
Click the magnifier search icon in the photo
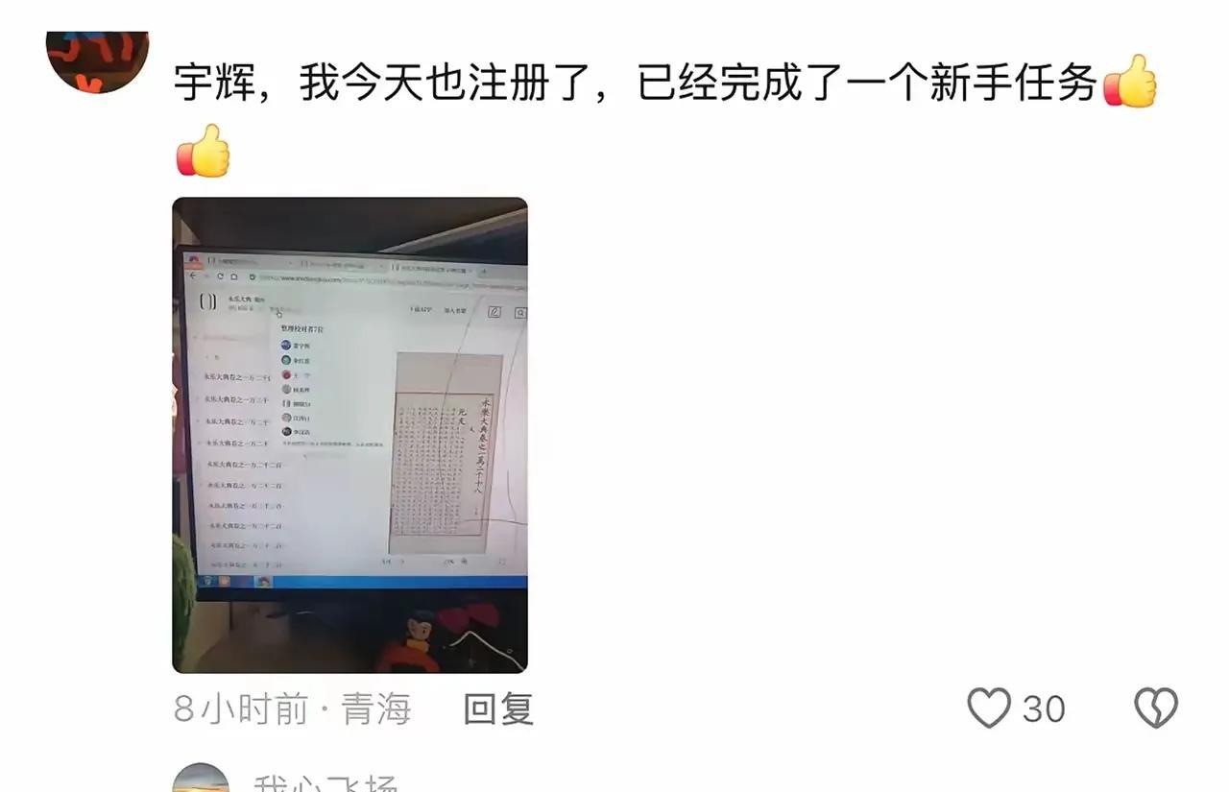click(520, 313)
